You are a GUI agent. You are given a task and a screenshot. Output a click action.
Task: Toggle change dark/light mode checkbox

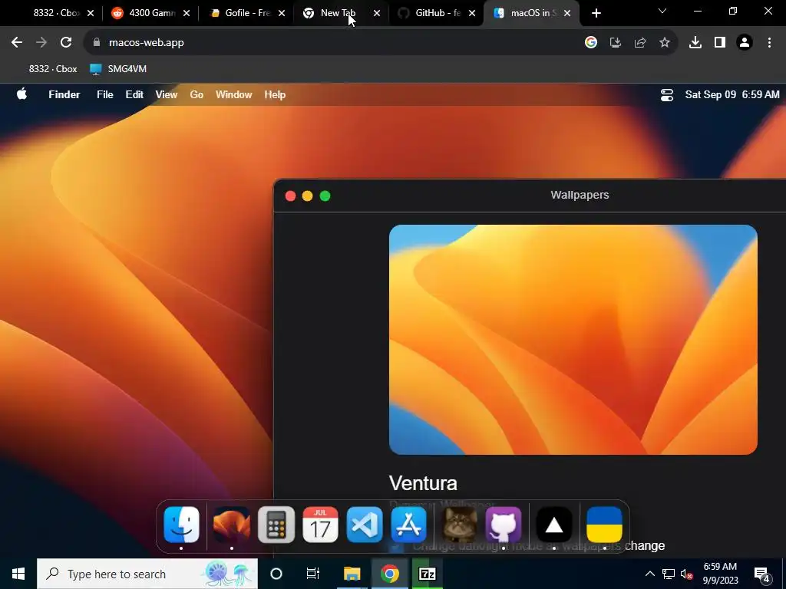(396, 546)
